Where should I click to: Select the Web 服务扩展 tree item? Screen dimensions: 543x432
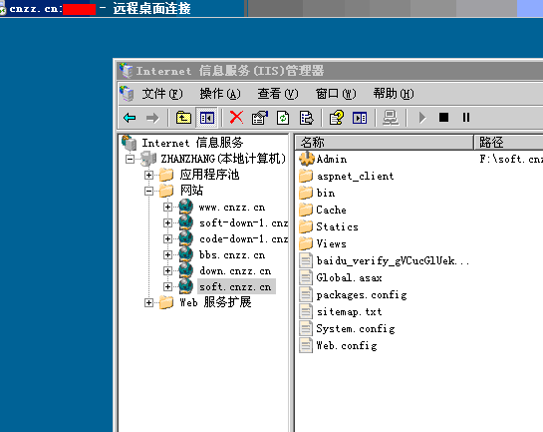click(215, 302)
